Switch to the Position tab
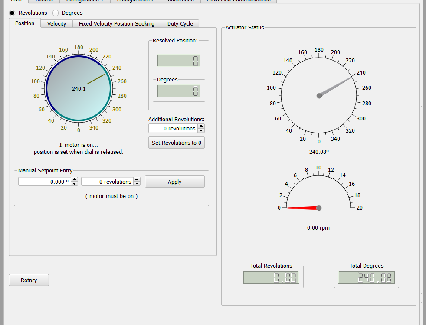Viewport: 426px width, 325px height. coord(25,23)
